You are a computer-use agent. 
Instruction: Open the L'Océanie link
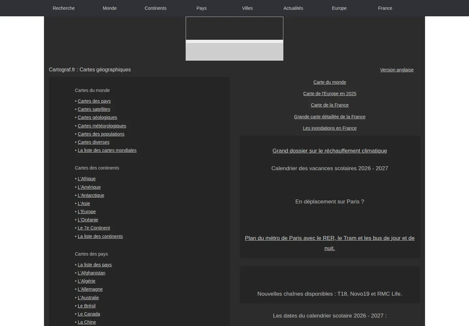[x=88, y=220]
